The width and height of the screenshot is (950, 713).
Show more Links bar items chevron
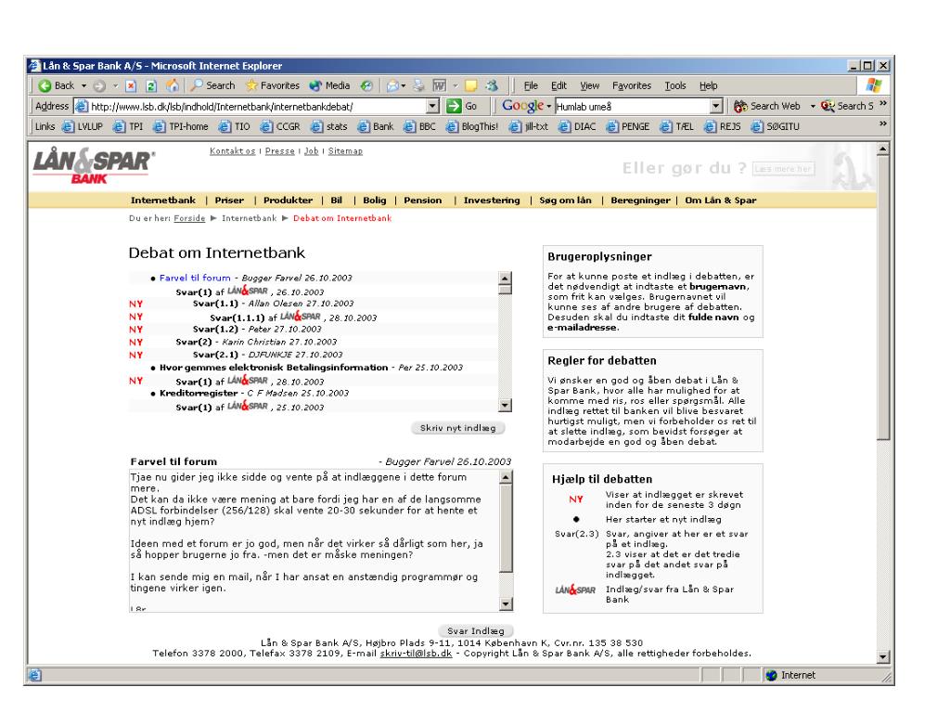[x=883, y=123]
